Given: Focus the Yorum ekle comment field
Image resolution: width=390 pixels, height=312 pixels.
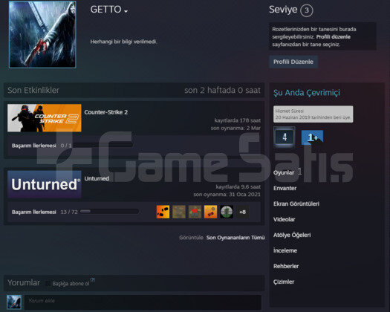Looking at the screenshot, I should click(143, 302).
